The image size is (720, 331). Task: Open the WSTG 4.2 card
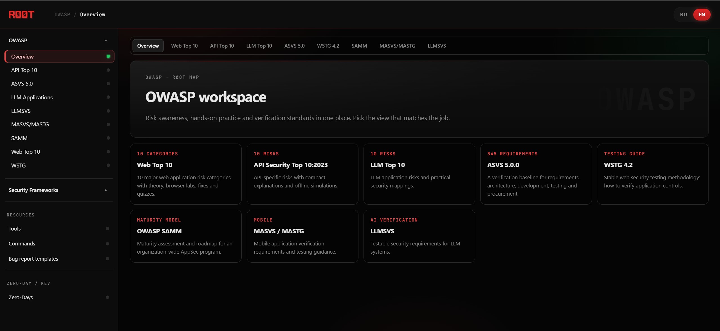(x=653, y=174)
